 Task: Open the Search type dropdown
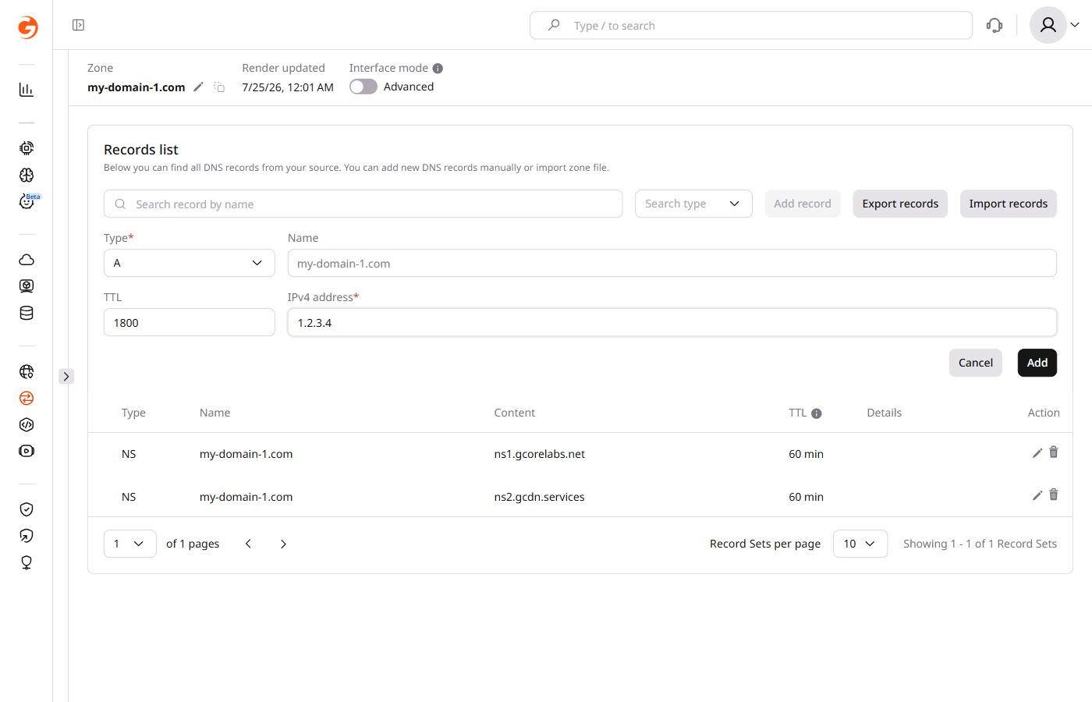click(x=693, y=204)
